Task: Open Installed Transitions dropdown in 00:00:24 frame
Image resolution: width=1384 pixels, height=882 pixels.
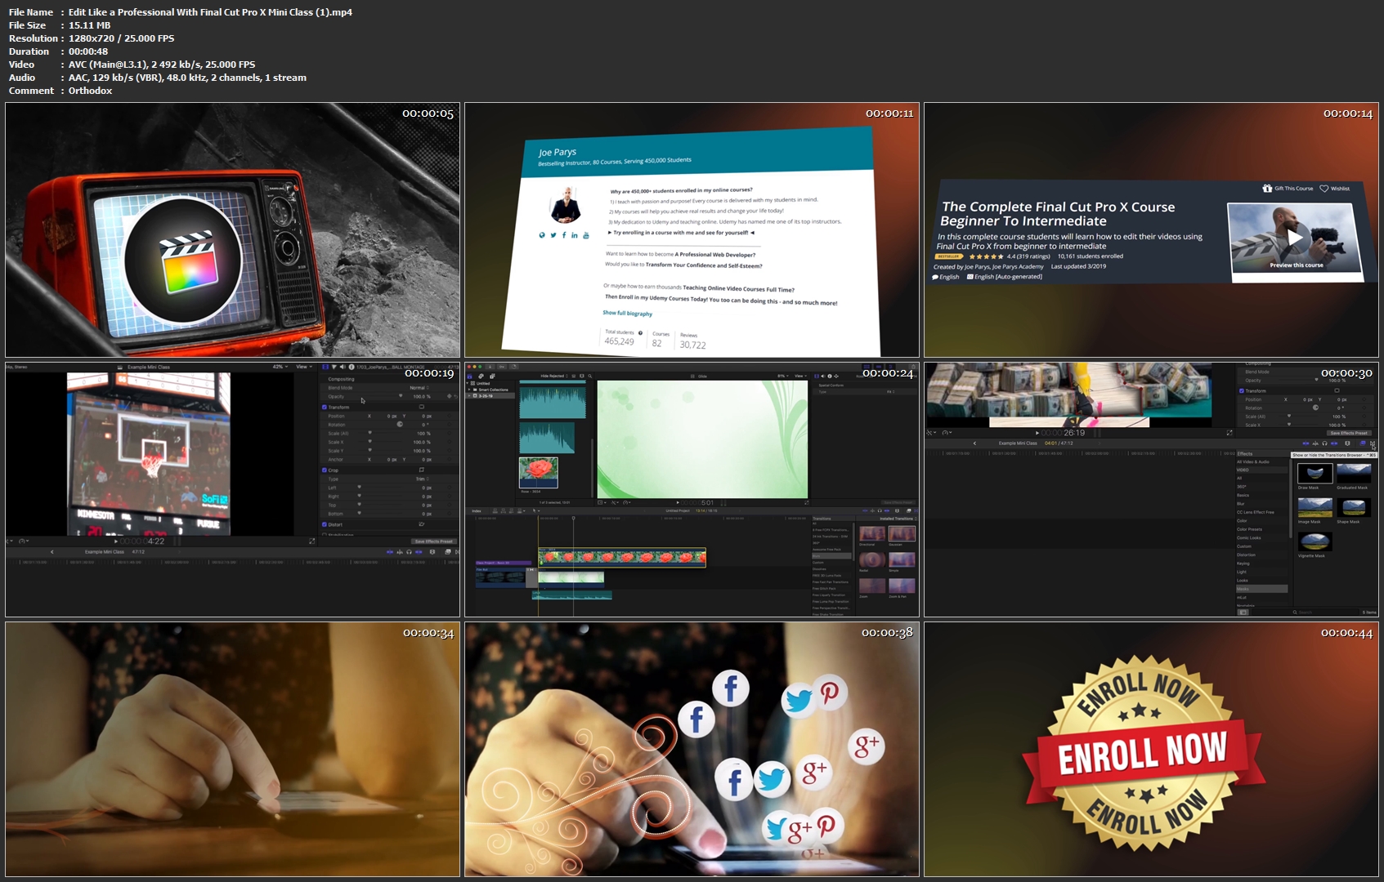Action: [x=898, y=519]
